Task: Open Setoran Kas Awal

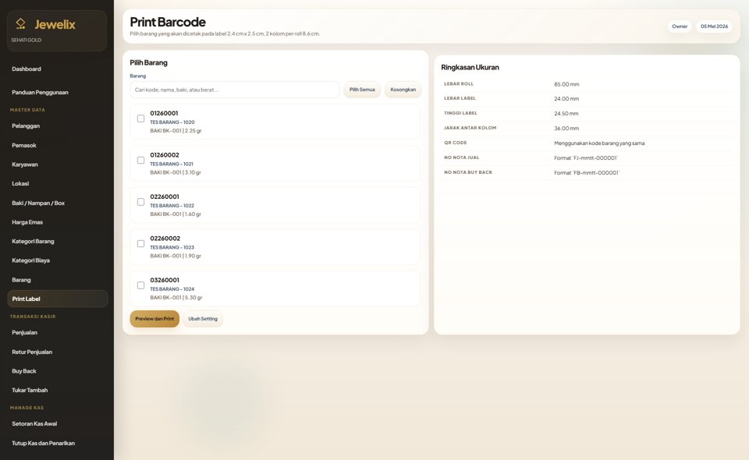Action: point(57,423)
